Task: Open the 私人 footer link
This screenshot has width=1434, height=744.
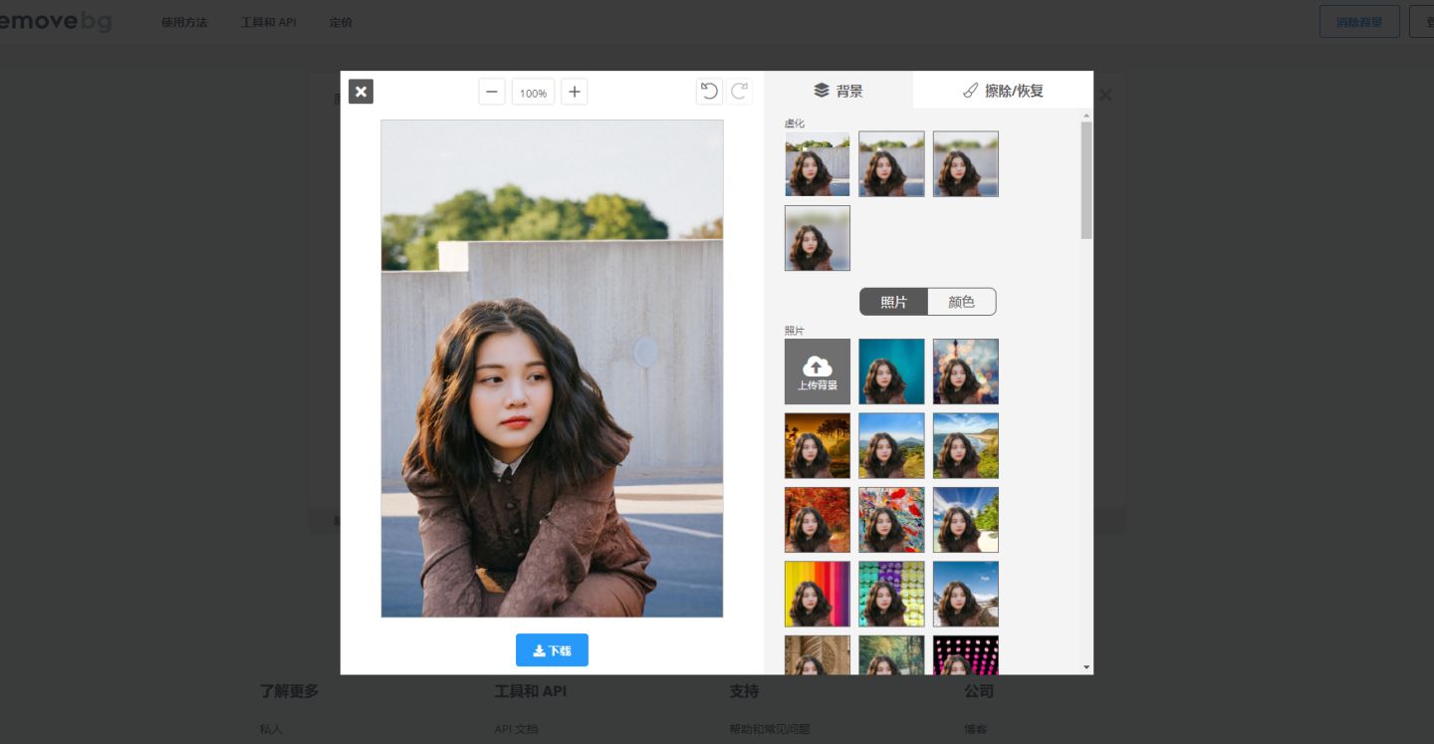Action: pos(271,729)
